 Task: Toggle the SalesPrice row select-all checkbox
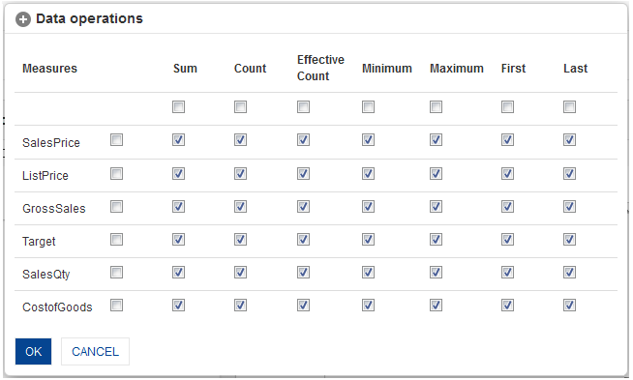117,140
